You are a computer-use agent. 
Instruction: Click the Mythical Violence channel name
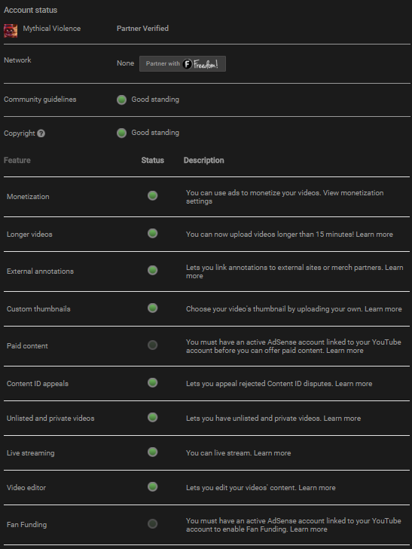(52, 29)
